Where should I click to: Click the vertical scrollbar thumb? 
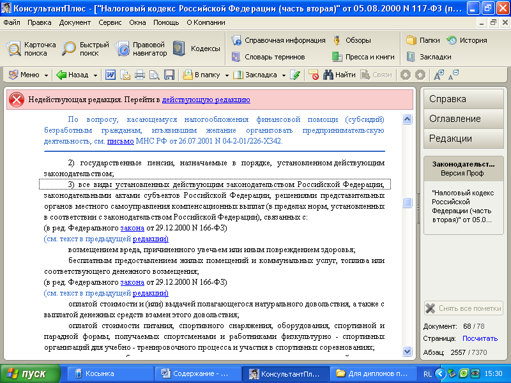[407, 202]
